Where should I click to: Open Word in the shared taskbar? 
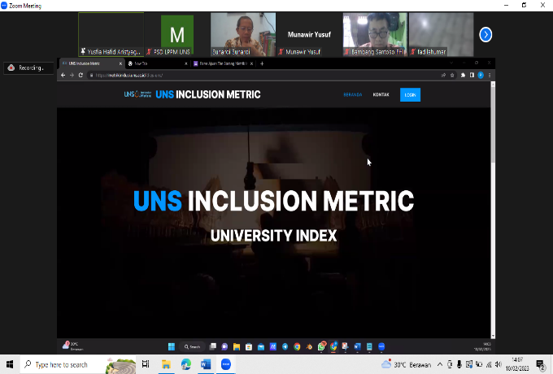click(x=357, y=346)
